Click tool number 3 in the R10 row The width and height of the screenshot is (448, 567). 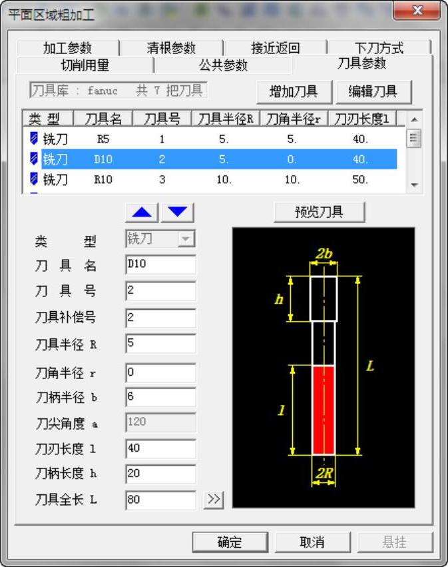coord(162,179)
